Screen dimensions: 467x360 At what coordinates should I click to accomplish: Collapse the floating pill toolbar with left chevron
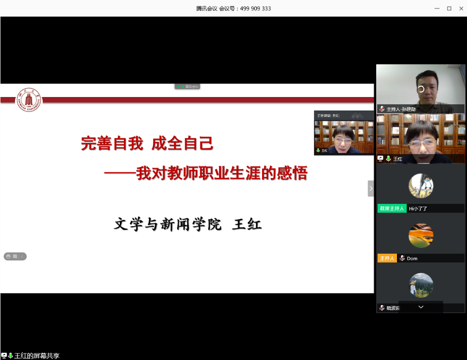[22, 256]
